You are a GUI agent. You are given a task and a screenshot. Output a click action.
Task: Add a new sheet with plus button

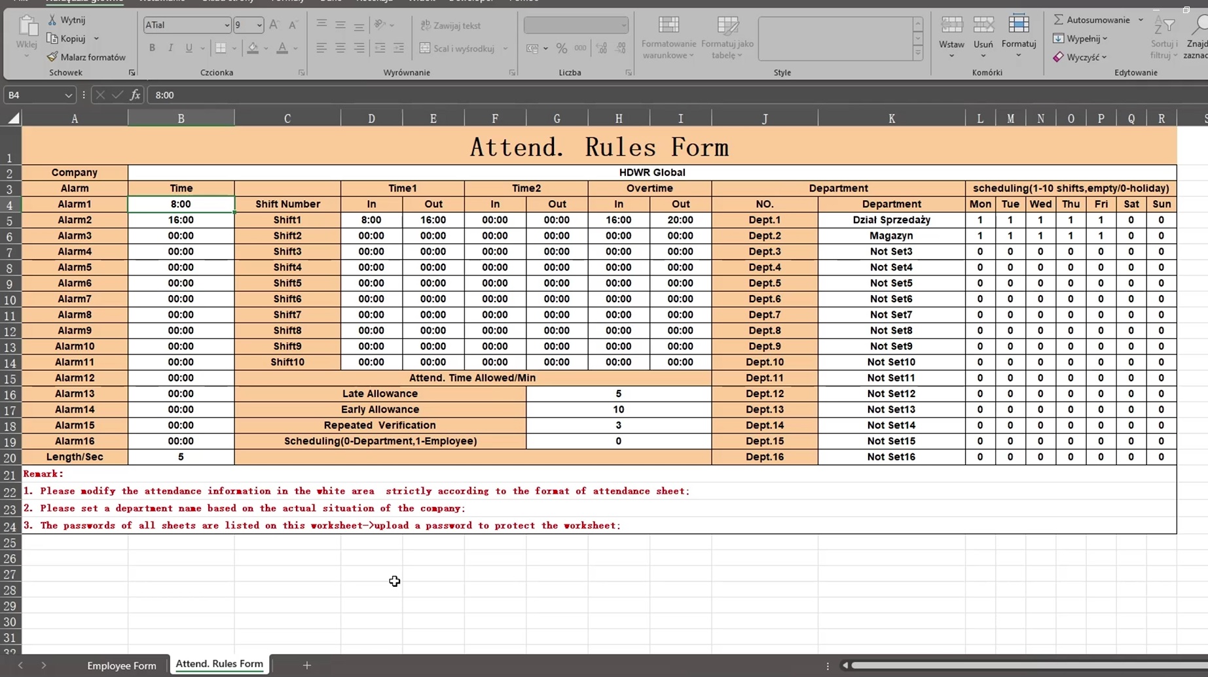click(306, 665)
